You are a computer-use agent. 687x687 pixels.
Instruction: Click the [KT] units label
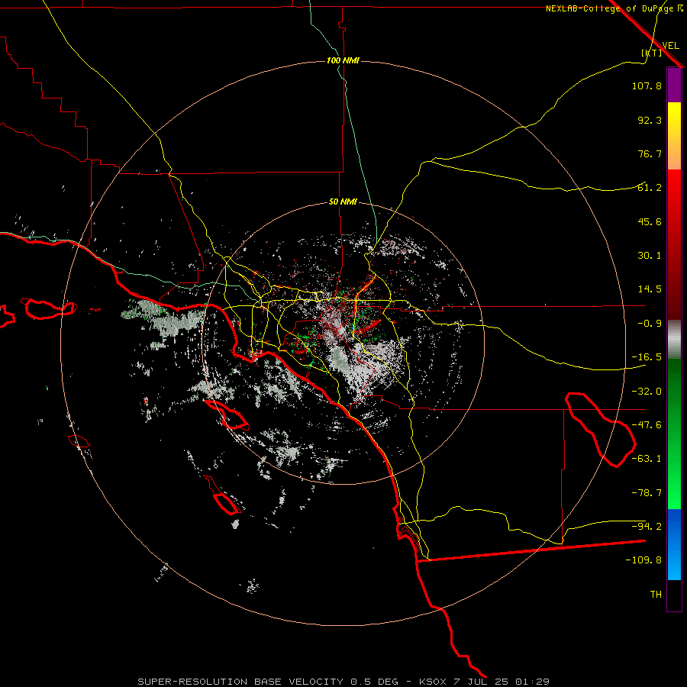pyautogui.click(x=651, y=53)
